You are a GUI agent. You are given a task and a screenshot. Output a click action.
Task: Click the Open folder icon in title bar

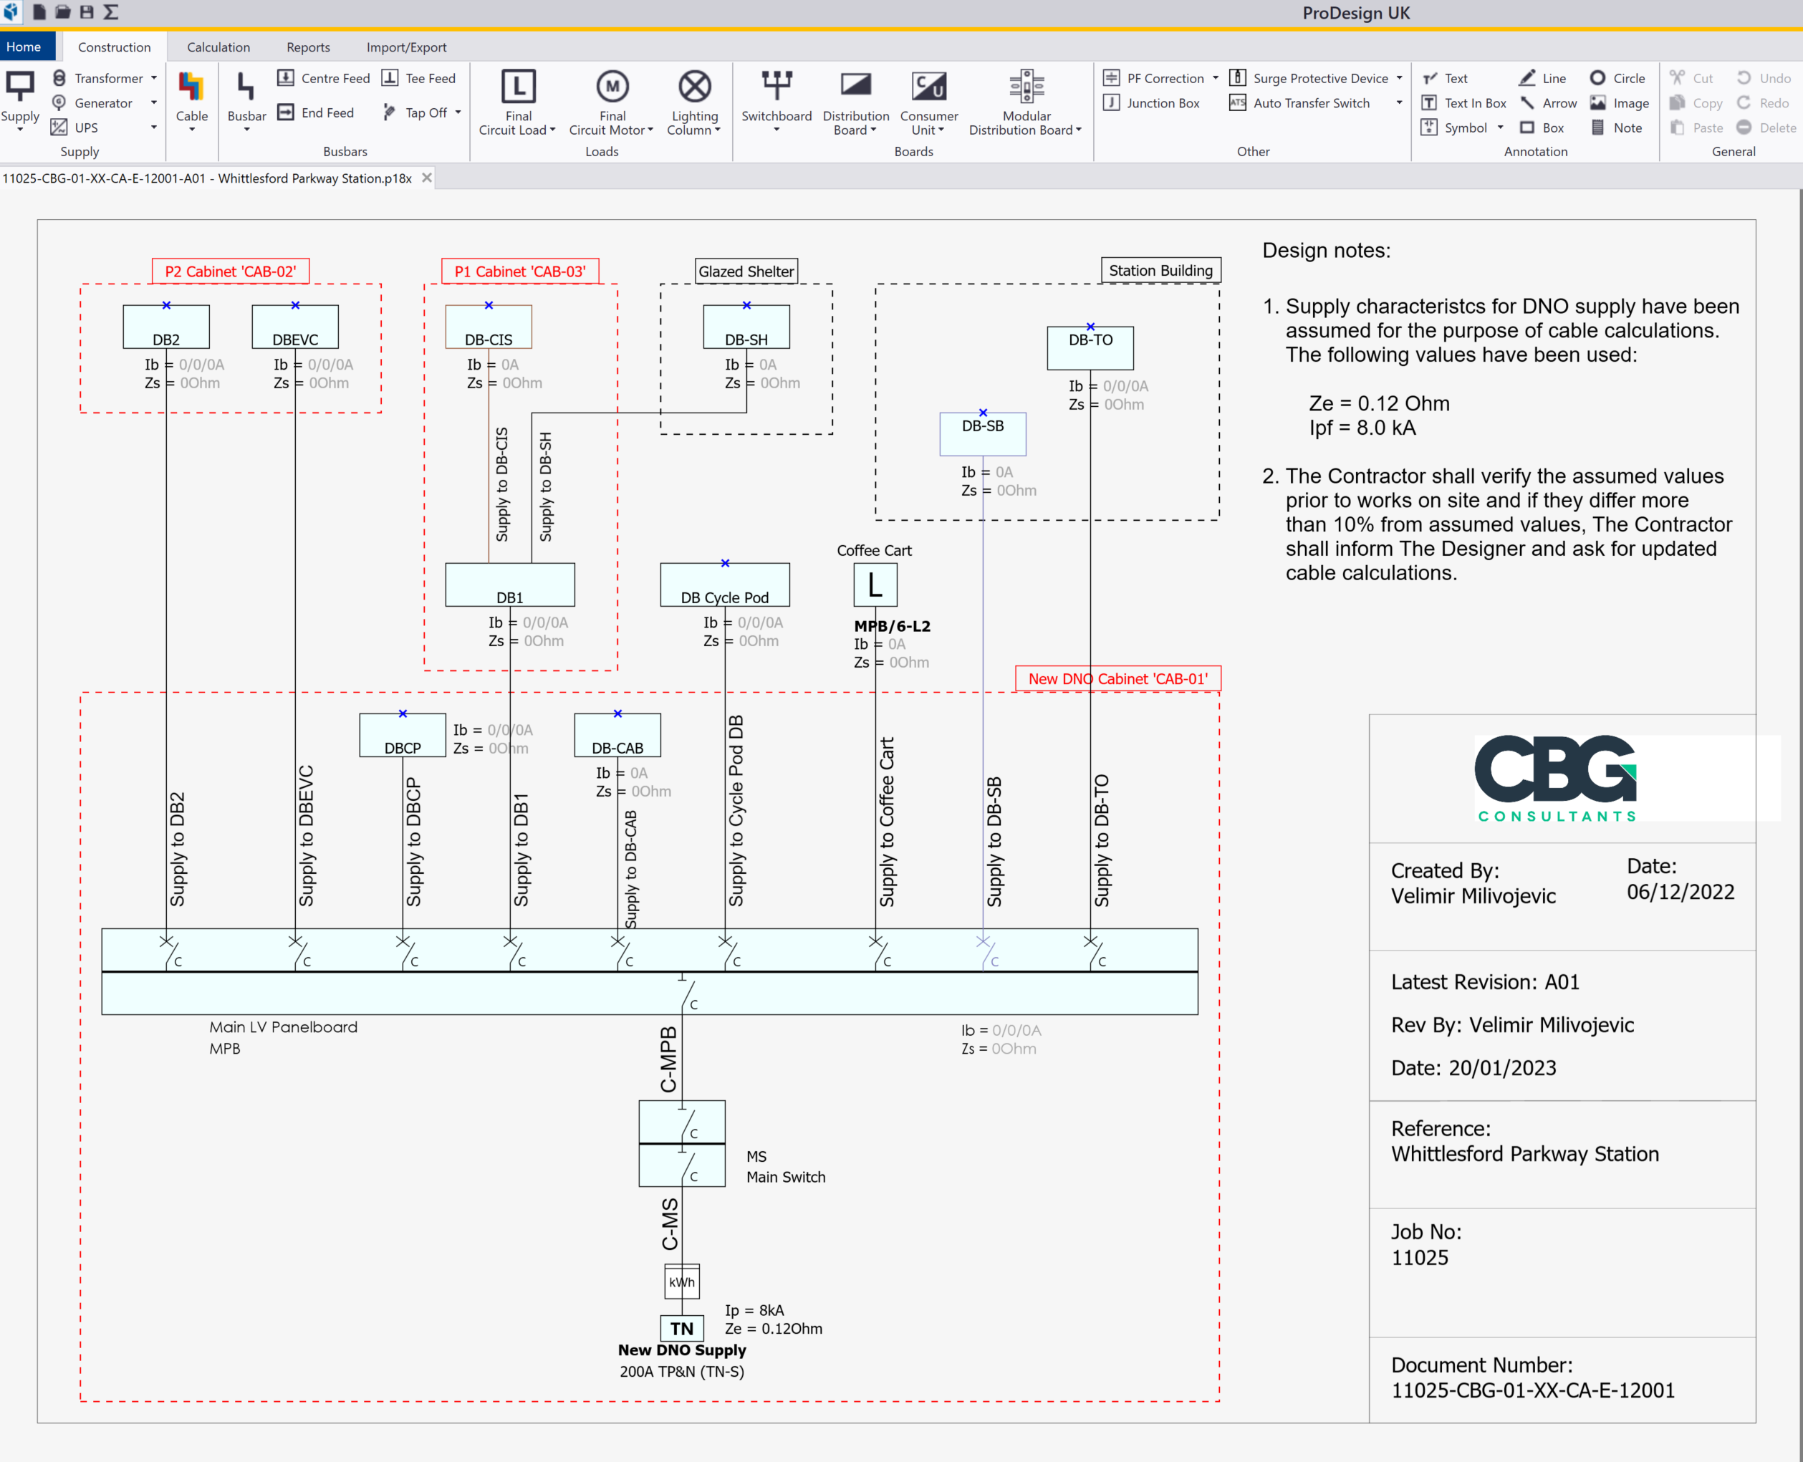[62, 11]
